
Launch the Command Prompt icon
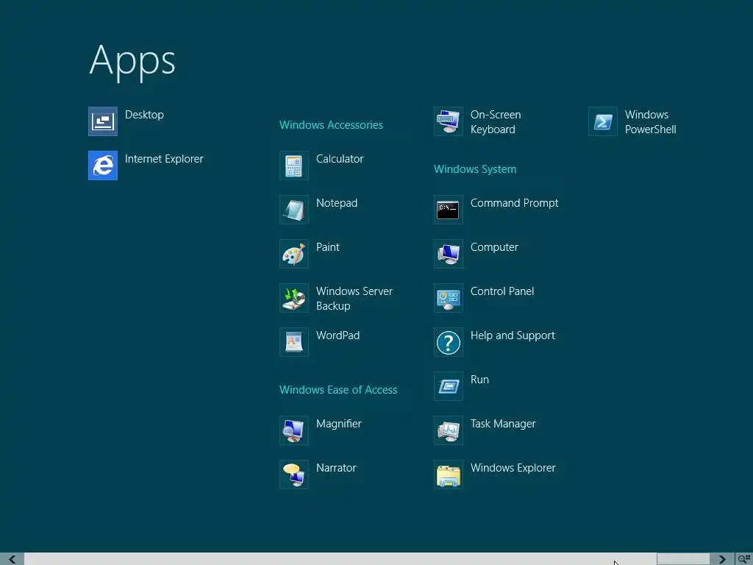449,210
